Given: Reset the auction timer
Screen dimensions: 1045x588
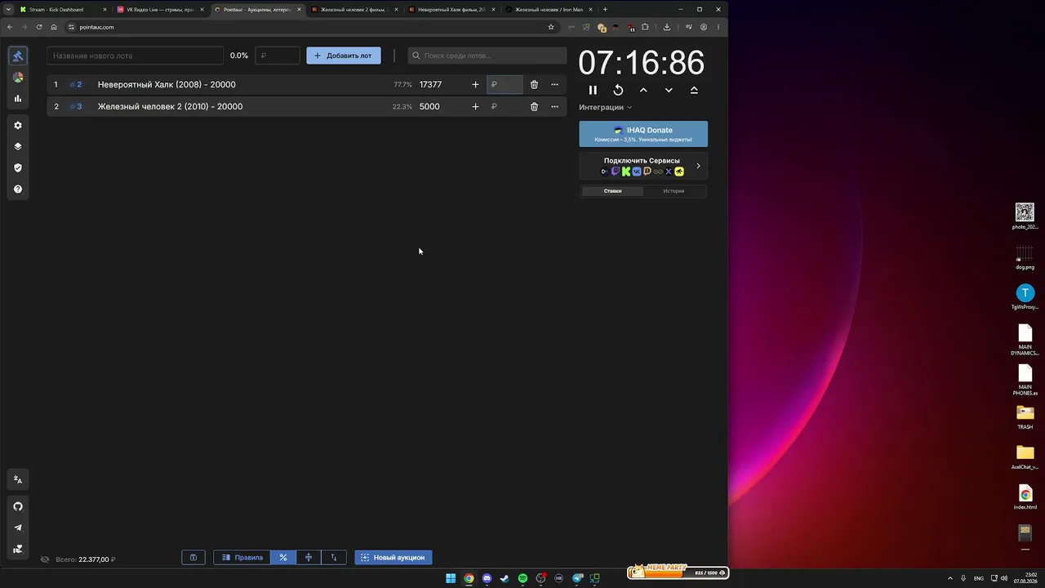Looking at the screenshot, I should 618,90.
